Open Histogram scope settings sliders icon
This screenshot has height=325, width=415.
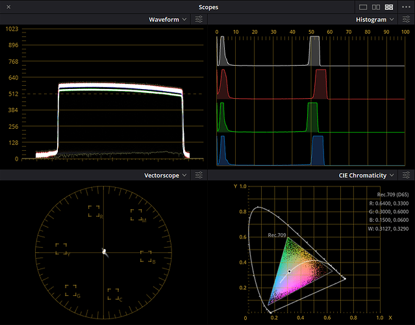click(x=407, y=19)
